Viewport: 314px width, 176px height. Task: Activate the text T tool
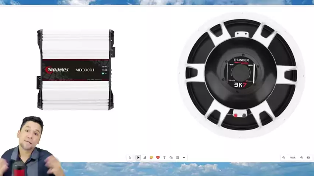click(x=164, y=158)
